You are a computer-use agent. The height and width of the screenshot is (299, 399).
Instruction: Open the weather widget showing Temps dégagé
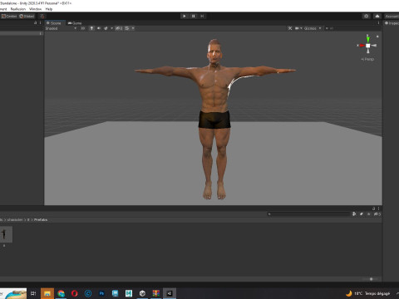(x=368, y=293)
